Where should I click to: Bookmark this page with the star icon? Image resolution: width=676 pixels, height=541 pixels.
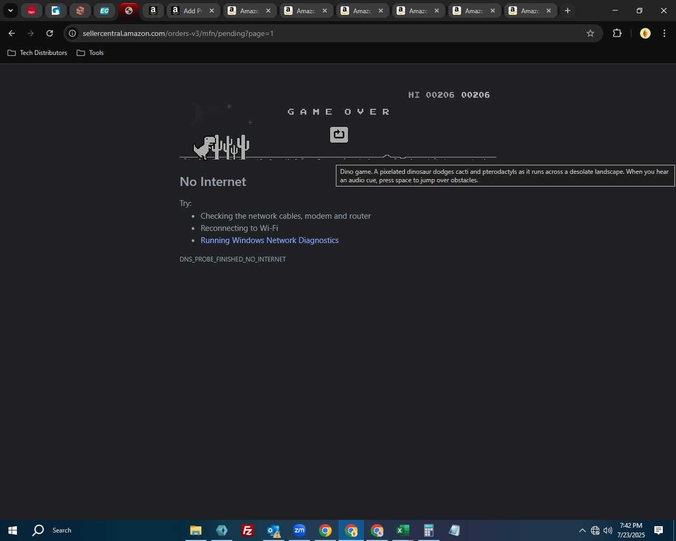click(590, 33)
